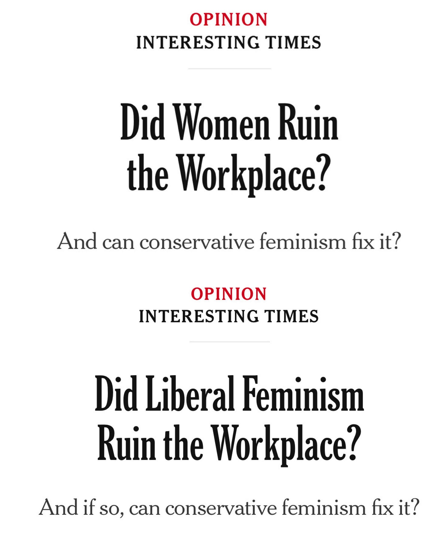The height and width of the screenshot is (541, 442).
Task: Open the "Did Liberal Feminism" headline line
Action: click(229, 393)
